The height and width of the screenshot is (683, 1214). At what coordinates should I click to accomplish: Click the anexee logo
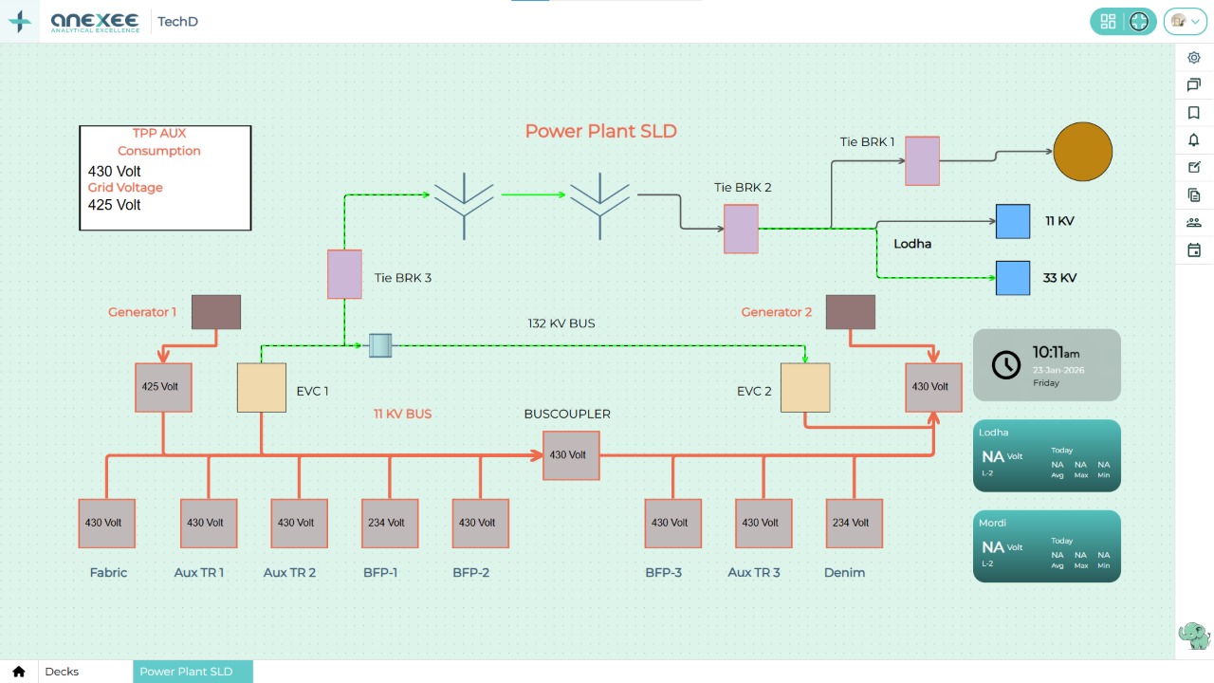click(93, 20)
